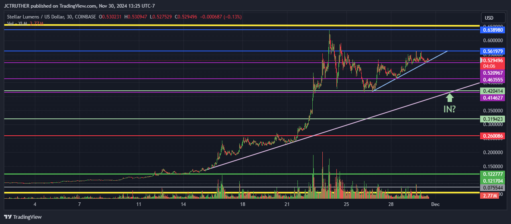Click the Vol · XLM indicator label
This screenshot has width=511, height=224.
pyautogui.click(x=17, y=24)
